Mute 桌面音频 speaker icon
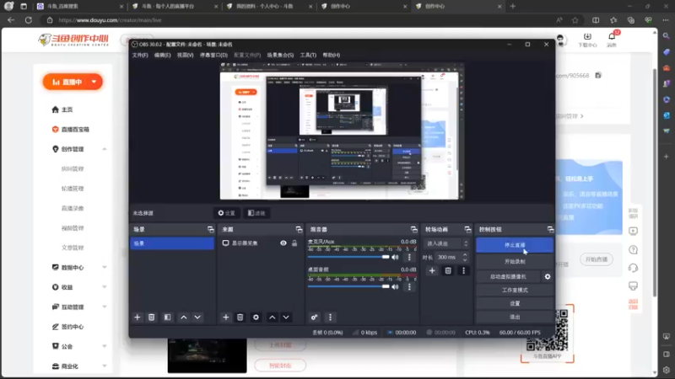This screenshot has width=675, height=379. pyautogui.click(x=395, y=286)
